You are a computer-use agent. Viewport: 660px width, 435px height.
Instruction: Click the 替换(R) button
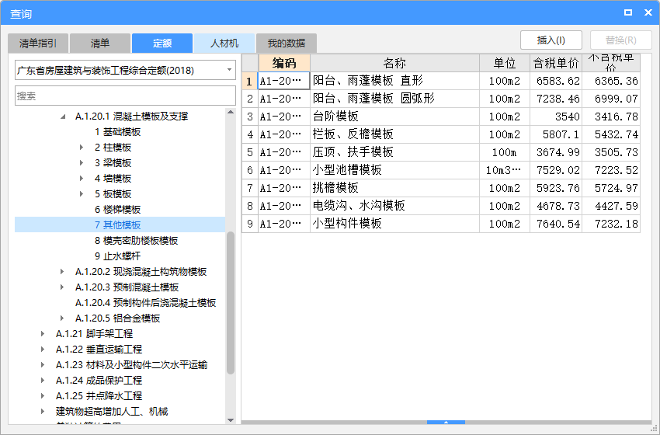pyautogui.click(x=621, y=40)
